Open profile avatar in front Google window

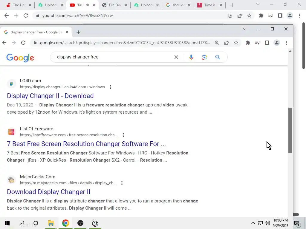coord(276,43)
